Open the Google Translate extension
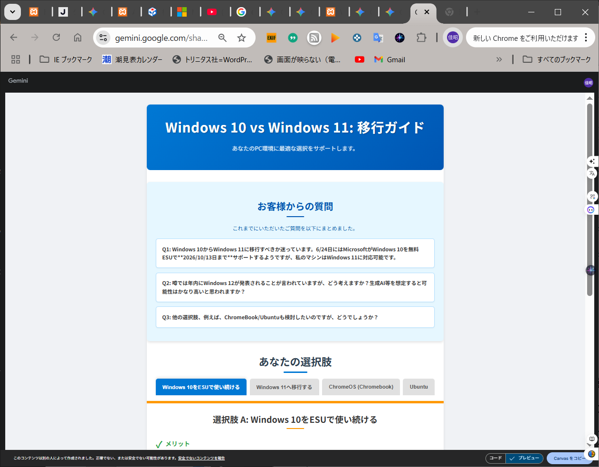This screenshot has width=599, height=467. pyautogui.click(x=378, y=38)
